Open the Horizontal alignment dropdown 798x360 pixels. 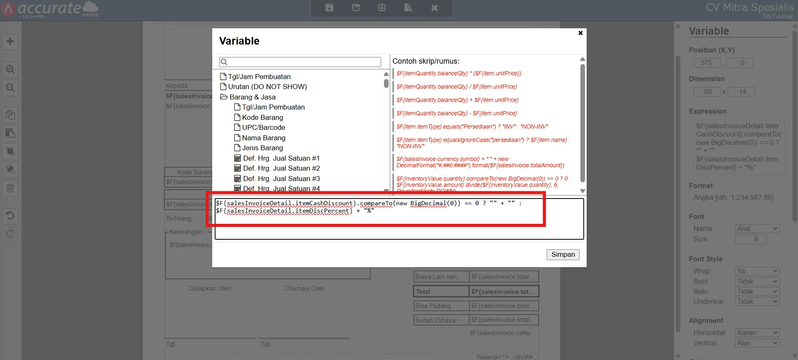757,333
